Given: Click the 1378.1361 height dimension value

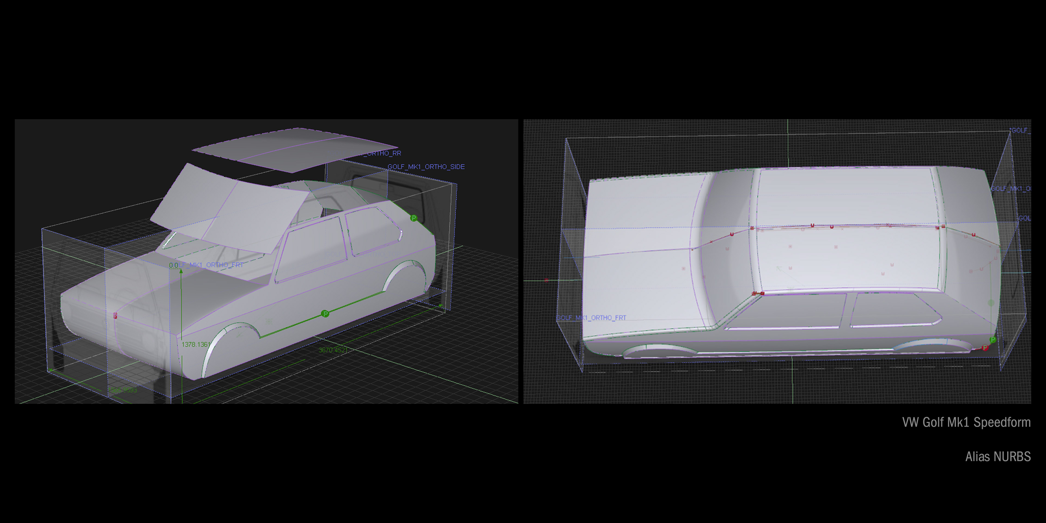Looking at the screenshot, I should (196, 344).
